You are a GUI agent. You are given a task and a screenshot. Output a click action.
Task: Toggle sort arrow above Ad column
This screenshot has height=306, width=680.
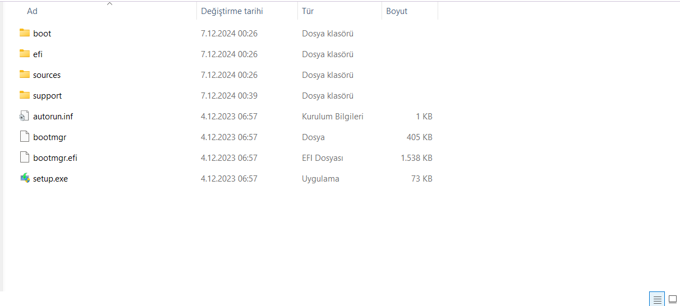109,4
